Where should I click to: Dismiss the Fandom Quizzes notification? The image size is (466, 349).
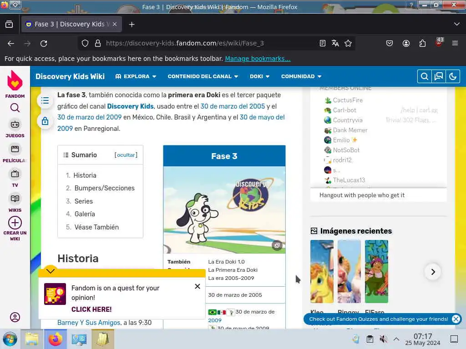pyautogui.click(x=456, y=319)
